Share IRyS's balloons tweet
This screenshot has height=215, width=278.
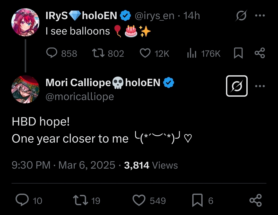pos(259,53)
